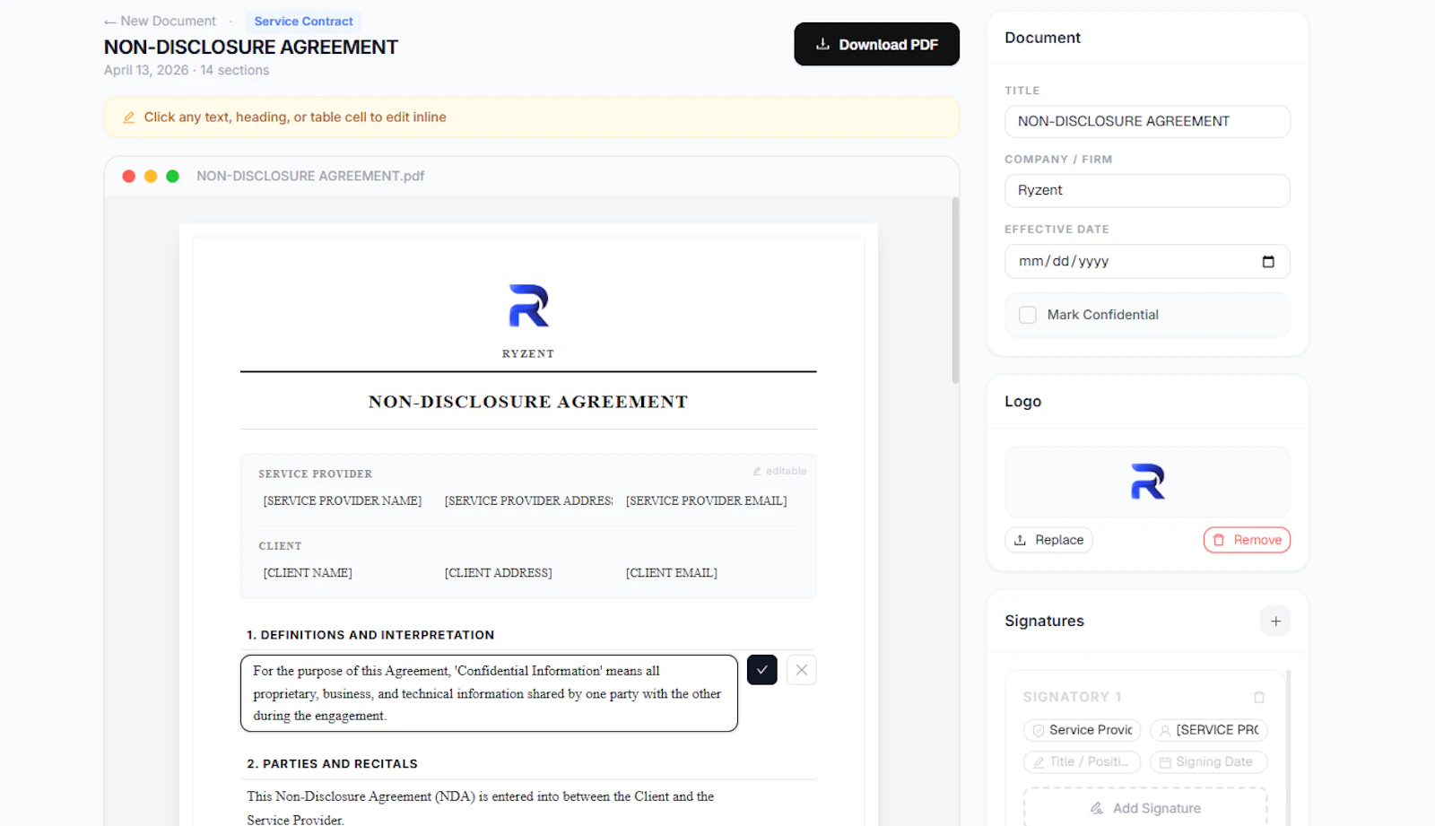Click the [CLIENT NAME] cell
Viewport: 1435px width, 826px height.
pyautogui.click(x=308, y=572)
